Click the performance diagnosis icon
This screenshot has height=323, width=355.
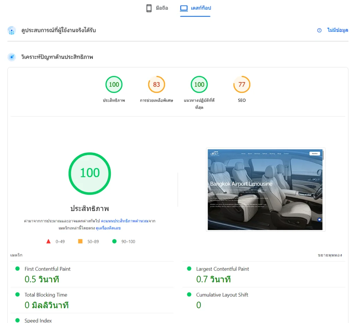click(x=12, y=57)
